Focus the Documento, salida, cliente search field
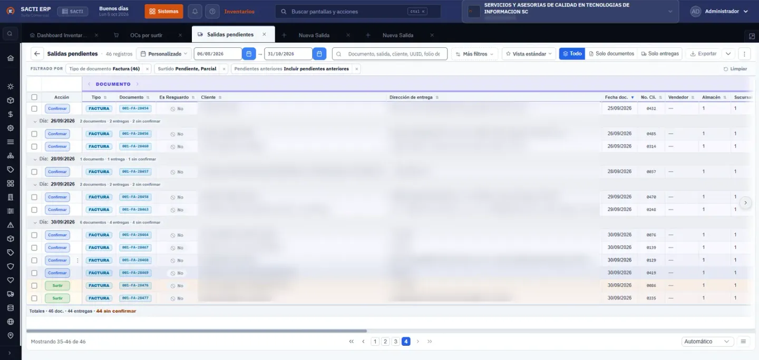 (390, 54)
